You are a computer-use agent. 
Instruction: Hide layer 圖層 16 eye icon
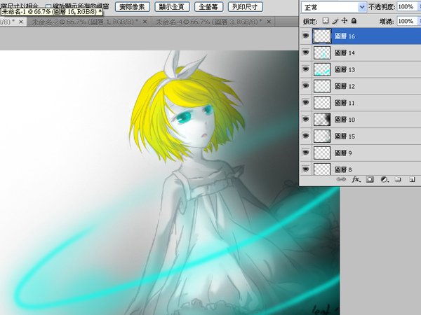pos(305,36)
